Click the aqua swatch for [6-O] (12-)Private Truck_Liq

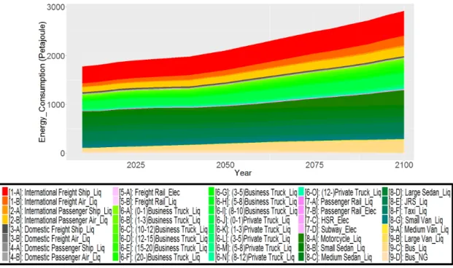(x=301, y=192)
